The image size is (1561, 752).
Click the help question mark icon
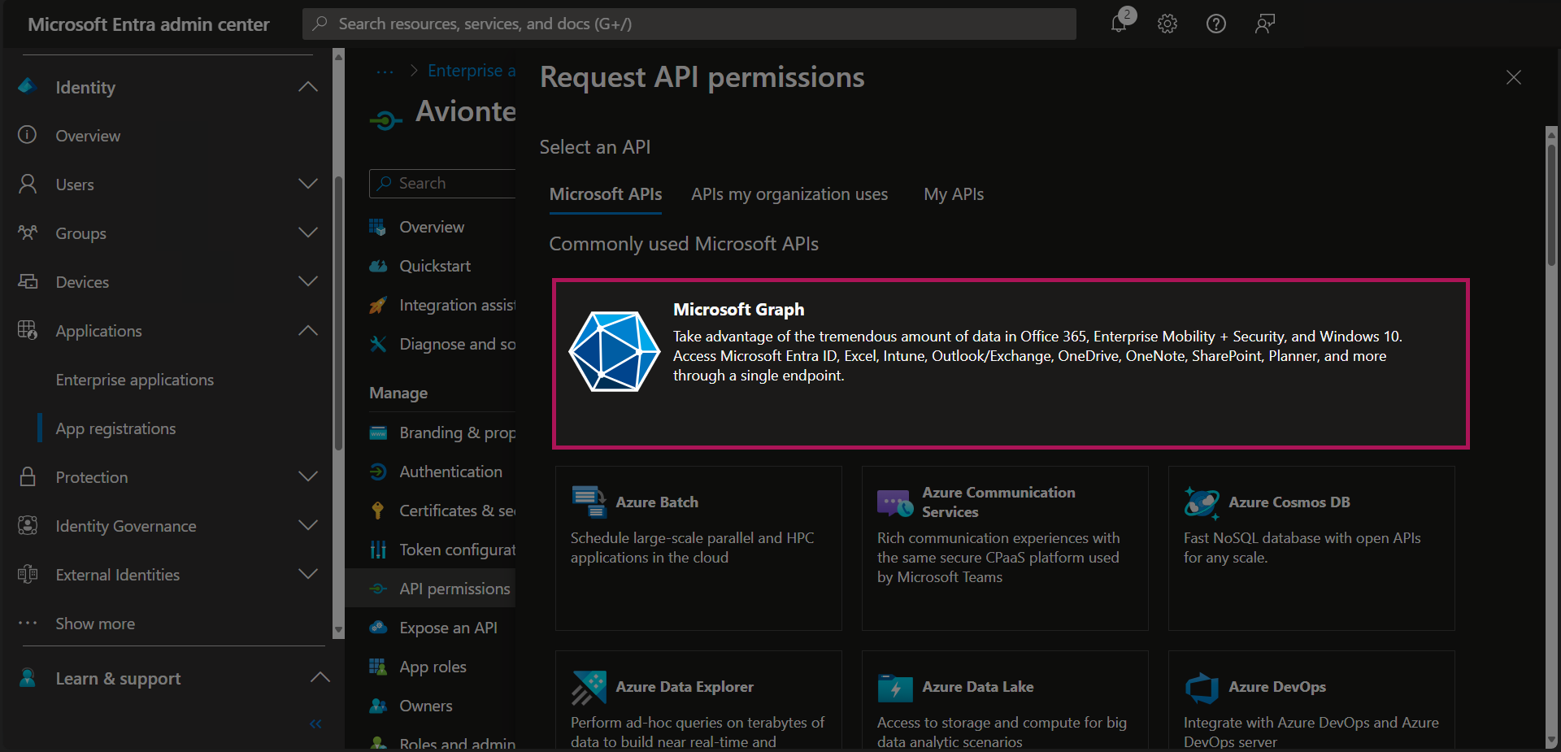[1215, 24]
